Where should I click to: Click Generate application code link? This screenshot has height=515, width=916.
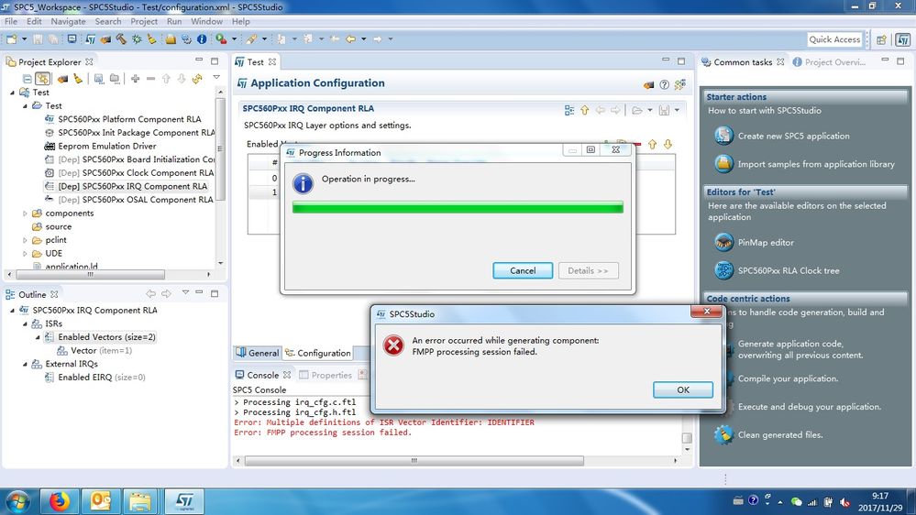click(x=800, y=349)
